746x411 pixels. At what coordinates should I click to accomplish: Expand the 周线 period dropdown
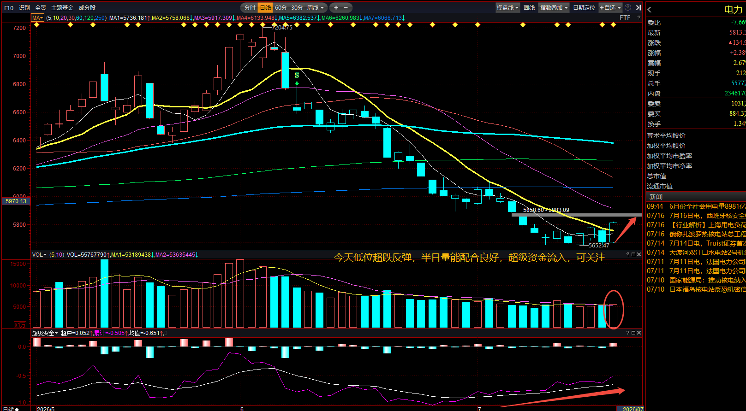coord(316,7)
